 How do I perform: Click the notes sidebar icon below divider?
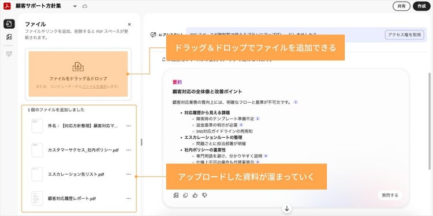[9, 54]
